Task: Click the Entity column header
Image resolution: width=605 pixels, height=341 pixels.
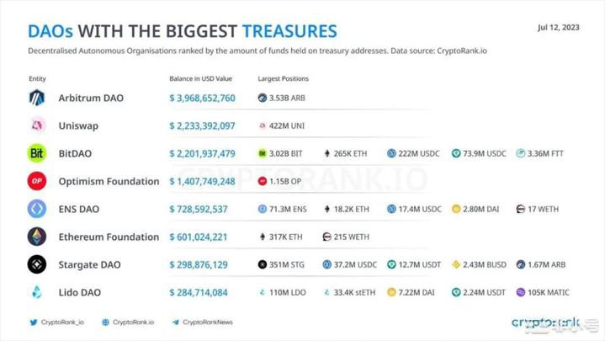Action: pos(37,79)
